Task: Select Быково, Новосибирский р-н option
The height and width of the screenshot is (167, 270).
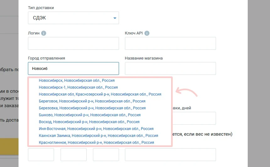Action: click(x=89, y=115)
